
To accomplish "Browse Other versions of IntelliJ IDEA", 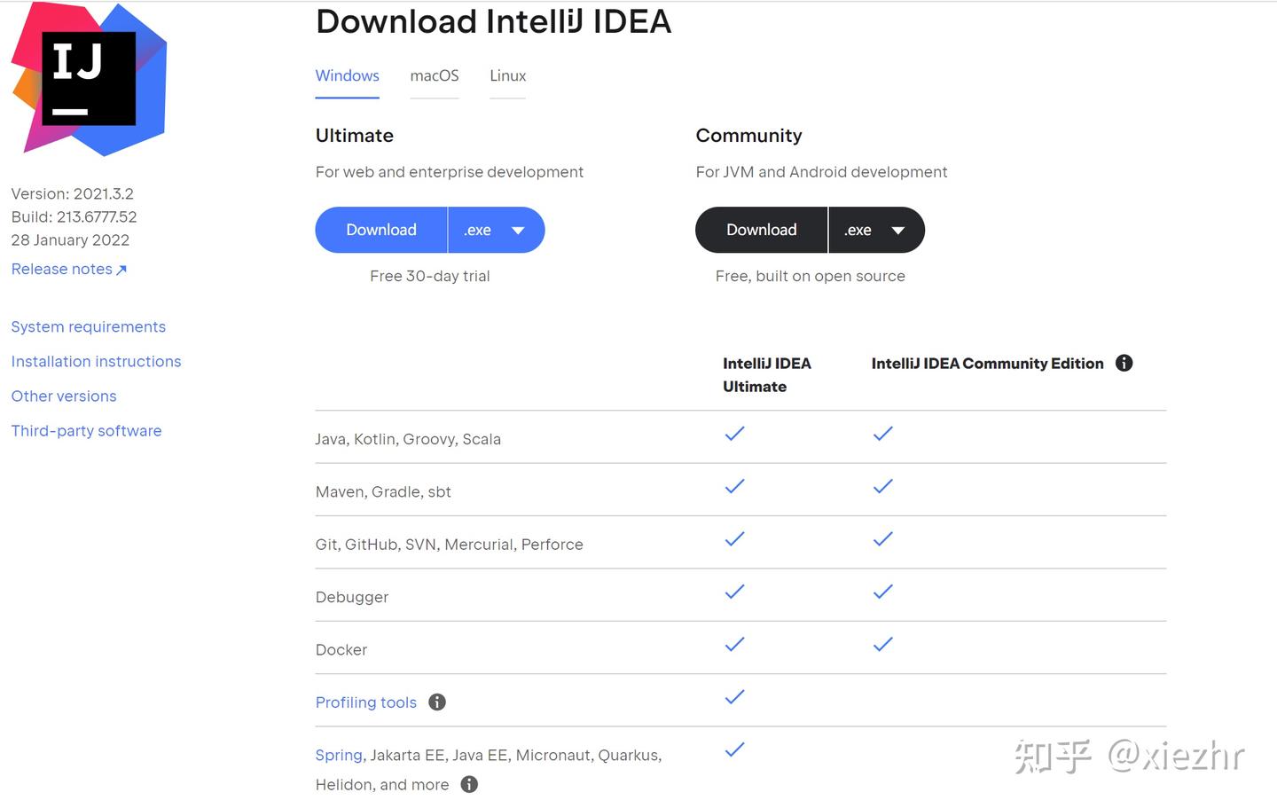I will (63, 396).
